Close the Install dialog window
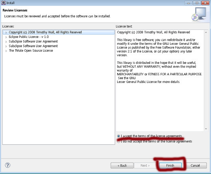This screenshot has height=174, width=211. pyautogui.click(x=205, y=3)
